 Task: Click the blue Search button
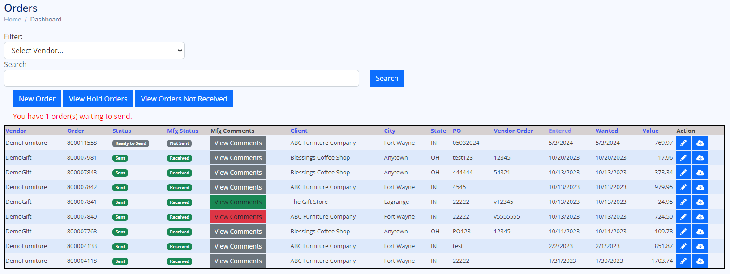tap(387, 78)
